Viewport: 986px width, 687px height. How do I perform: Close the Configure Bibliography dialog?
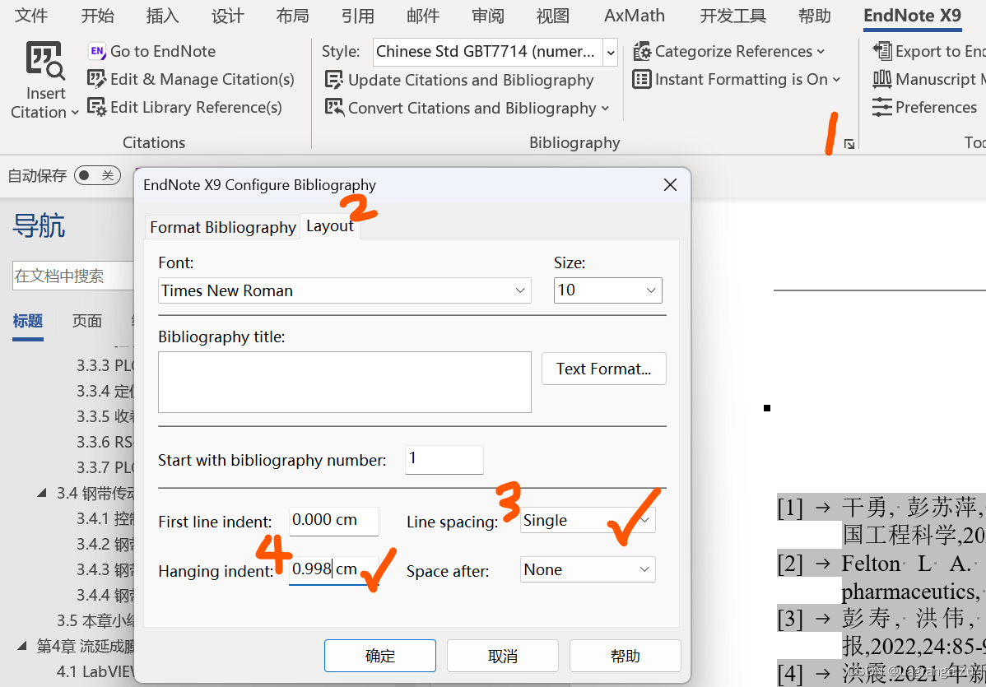670,185
